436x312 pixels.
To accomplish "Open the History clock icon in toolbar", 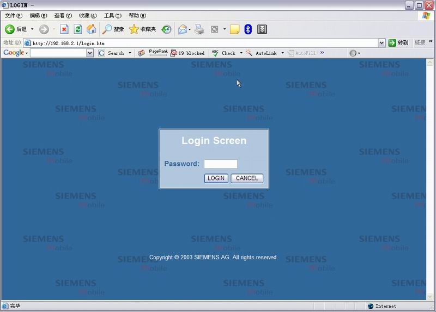I will click(166, 29).
